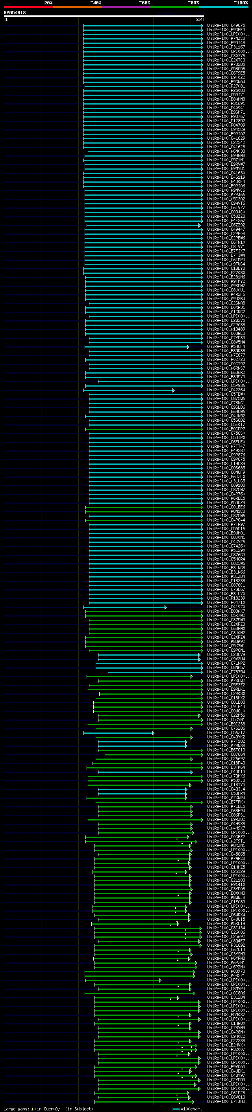
Task: Select the UniRef100_B6TCI3 label
Action: (x=226, y=750)
